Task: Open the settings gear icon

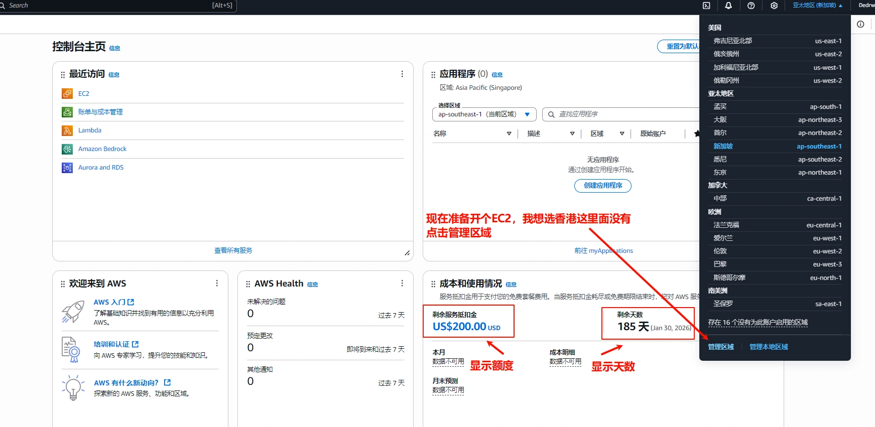Action: (774, 6)
